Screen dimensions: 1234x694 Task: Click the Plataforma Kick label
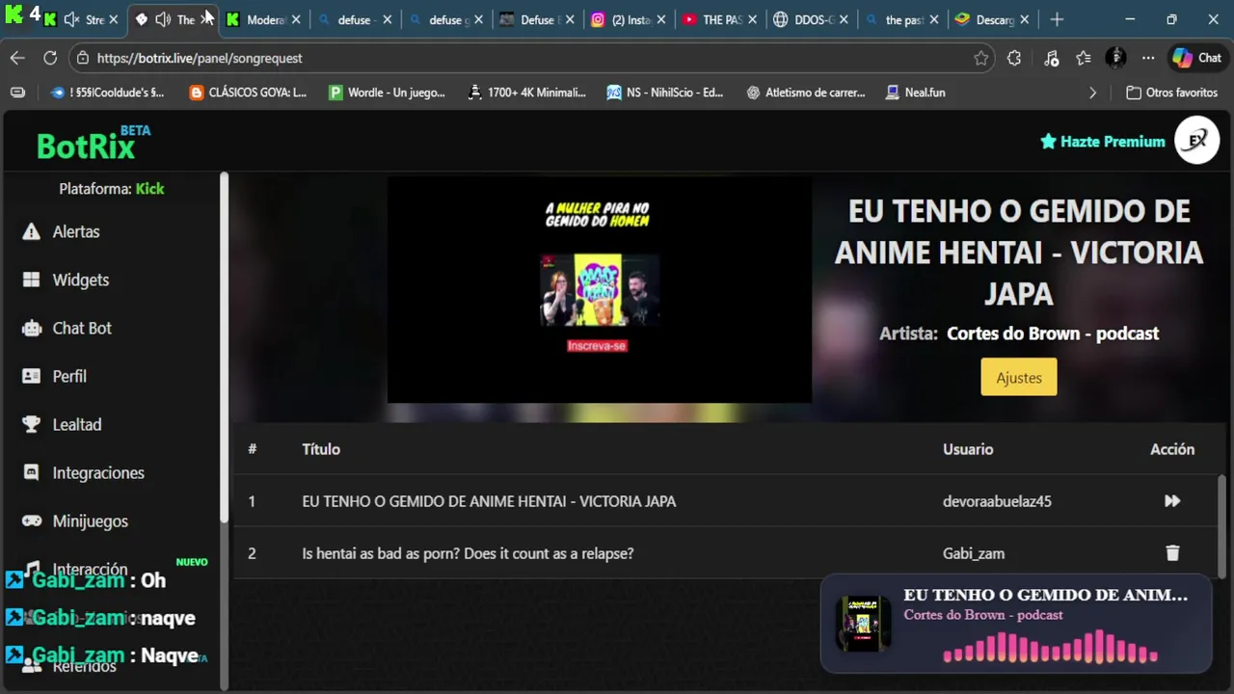[x=112, y=189]
